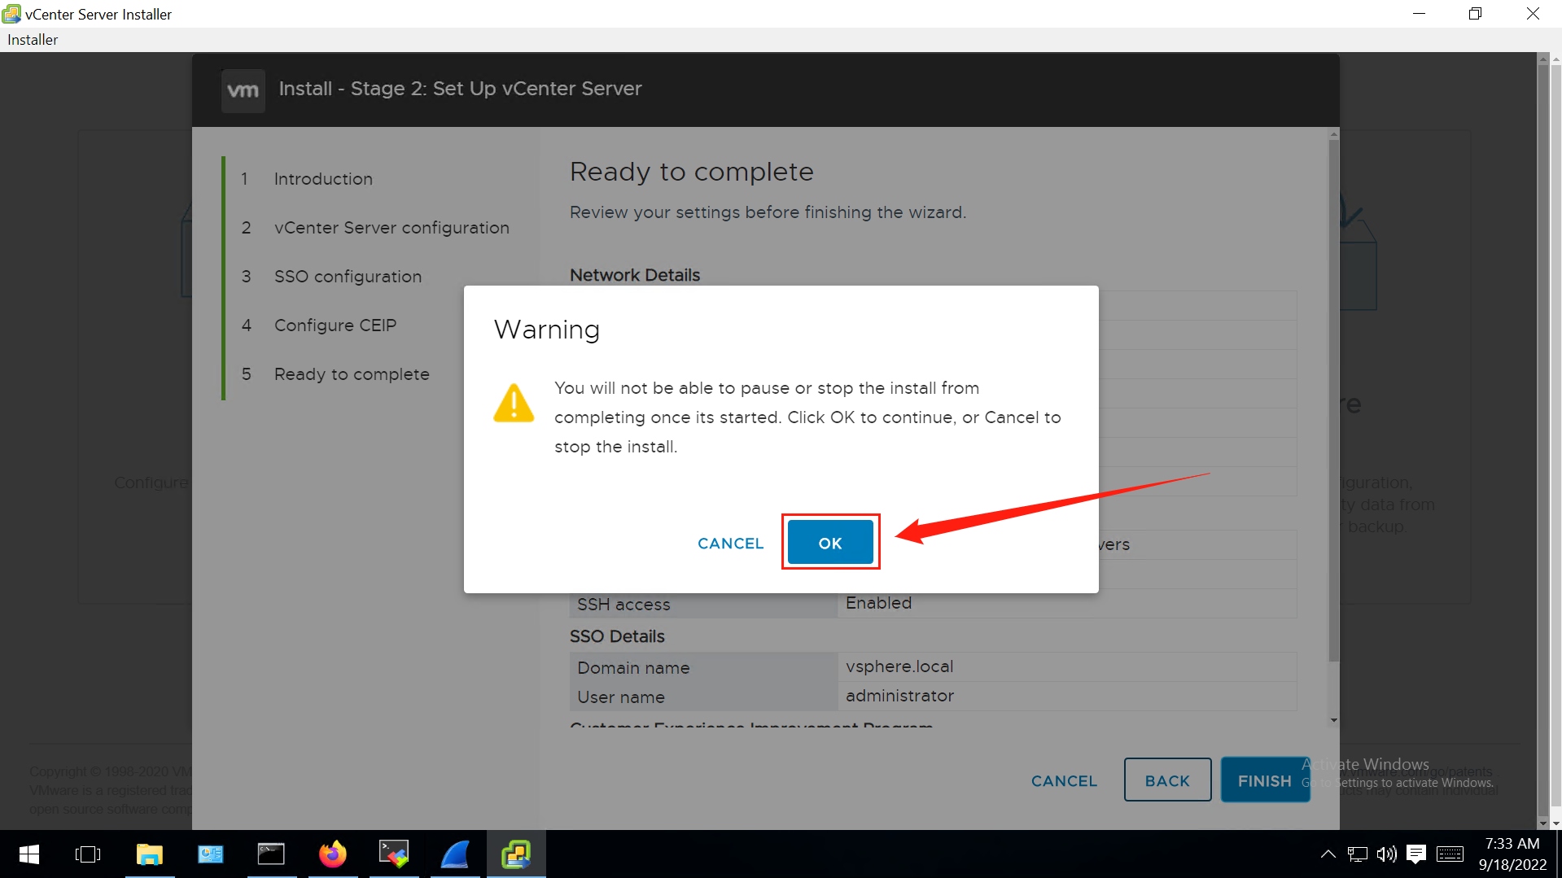The image size is (1562, 878).
Task: Minimize the installer window
Action: click(1419, 14)
